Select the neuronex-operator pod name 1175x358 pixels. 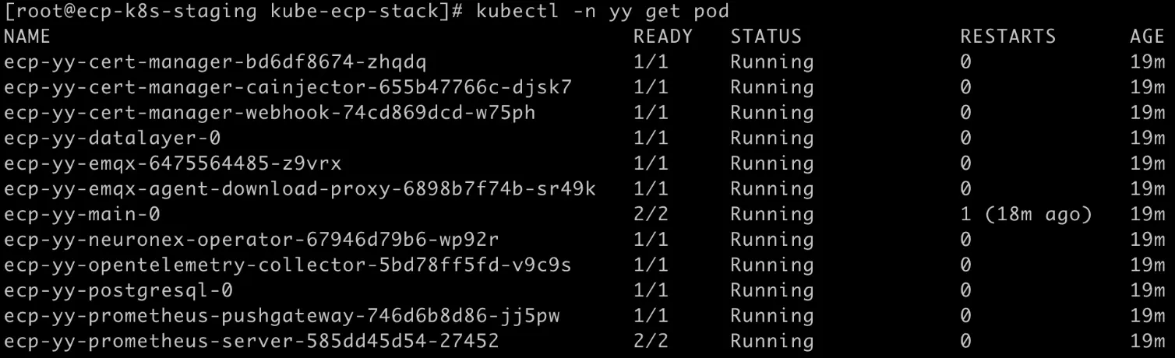[x=252, y=240]
